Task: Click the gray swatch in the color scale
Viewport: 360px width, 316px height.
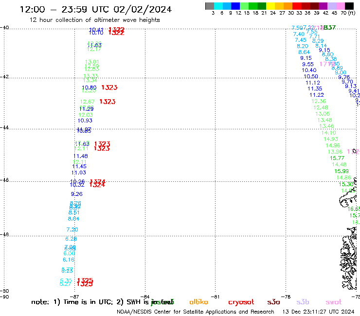Action: coord(210,6)
